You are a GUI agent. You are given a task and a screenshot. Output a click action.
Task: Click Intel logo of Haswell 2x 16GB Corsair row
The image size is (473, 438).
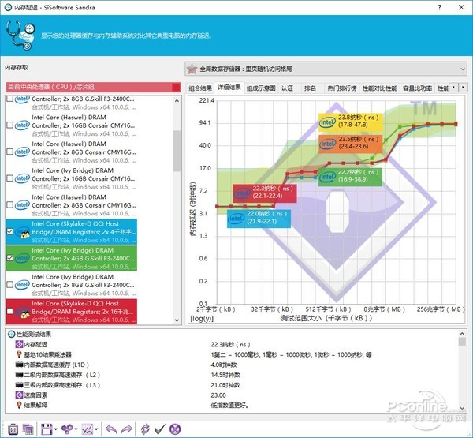pos(22,125)
